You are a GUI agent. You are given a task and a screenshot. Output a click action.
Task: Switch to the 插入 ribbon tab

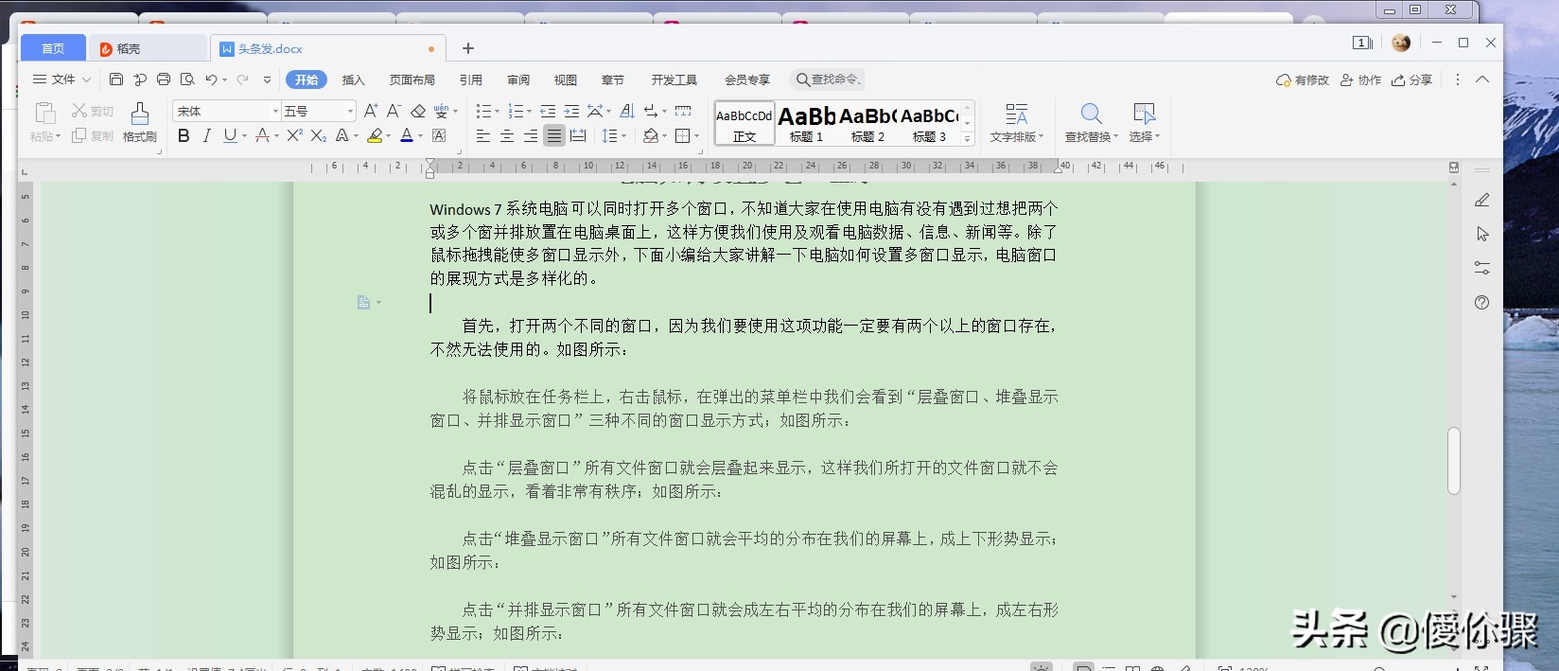coord(353,79)
